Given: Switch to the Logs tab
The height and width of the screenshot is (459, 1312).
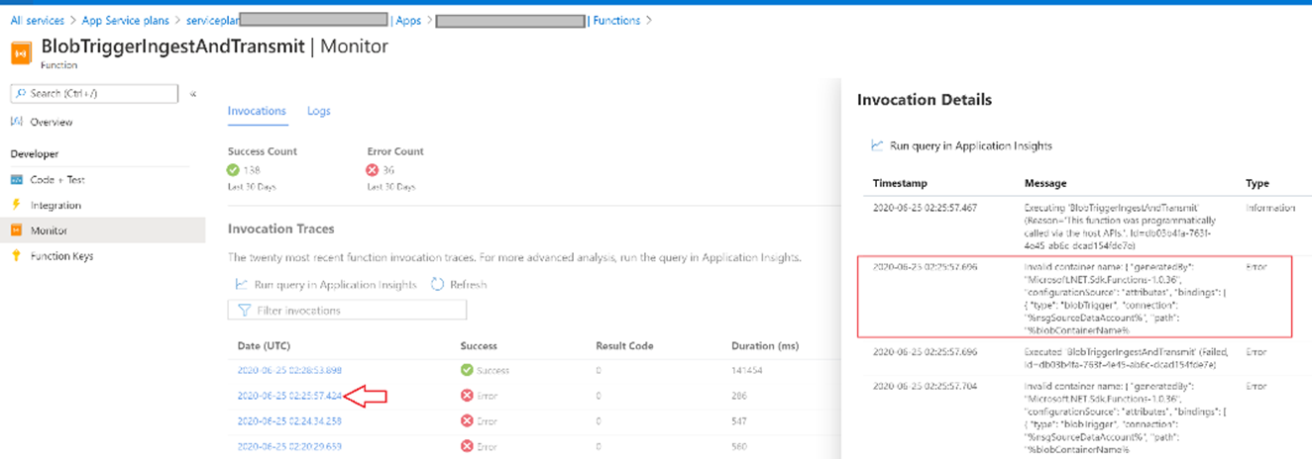Looking at the screenshot, I should point(318,111).
